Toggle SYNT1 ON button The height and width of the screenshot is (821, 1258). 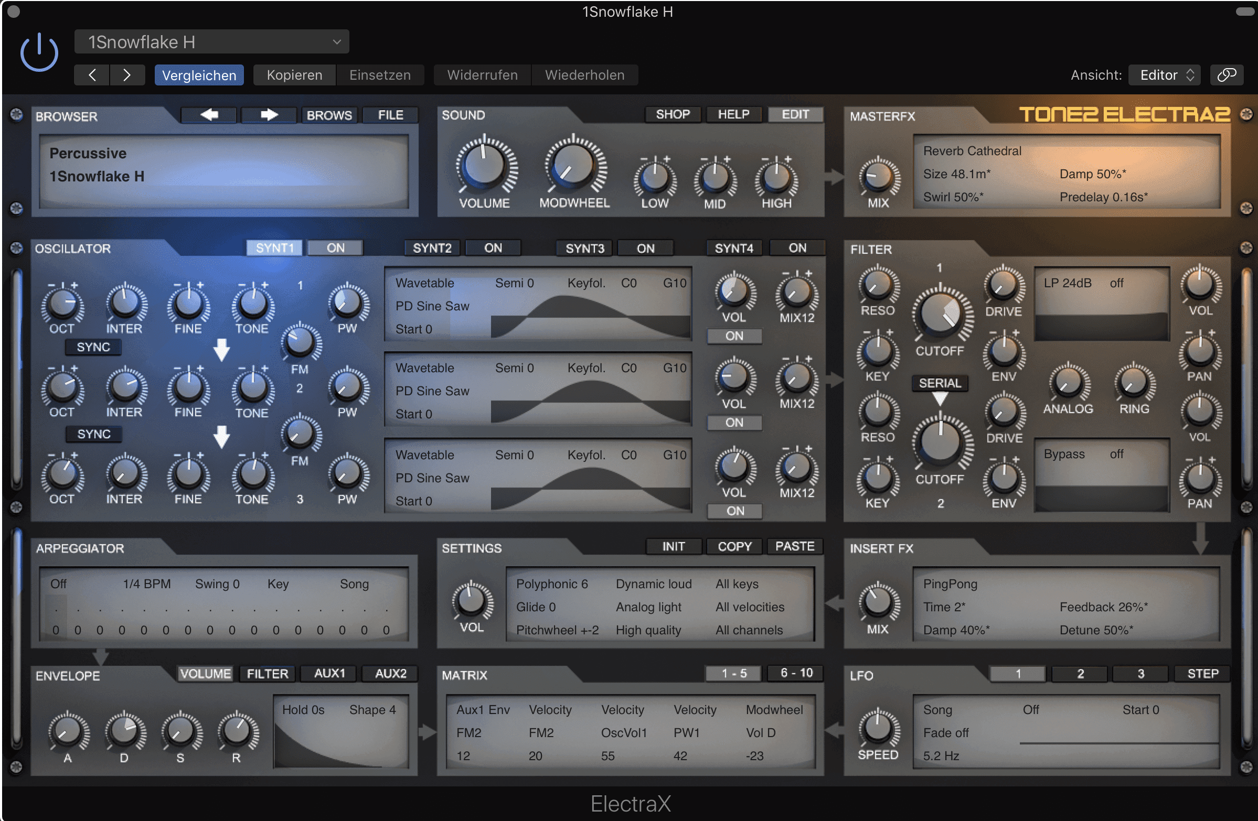pyautogui.click(x=335, y=248)
